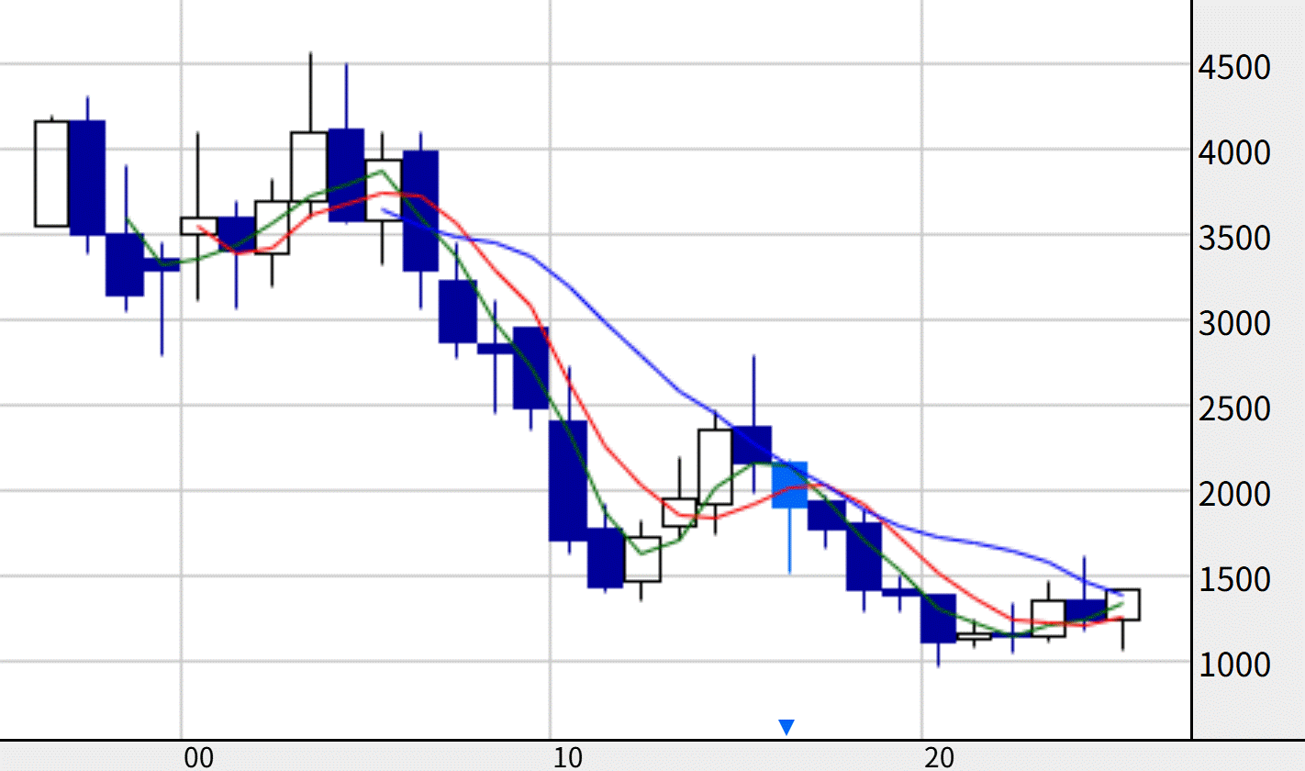The width and height of the screenshot is (1305, 771).
Task: Select the tall dark-blue candle right of 10 gridline
Action: tap(568, 480)
